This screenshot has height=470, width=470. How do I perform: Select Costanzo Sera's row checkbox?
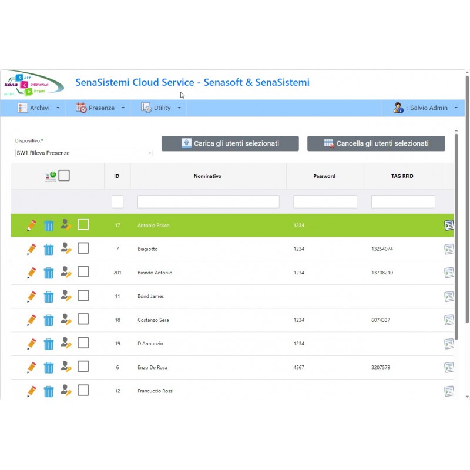click(x=83, y=319)
